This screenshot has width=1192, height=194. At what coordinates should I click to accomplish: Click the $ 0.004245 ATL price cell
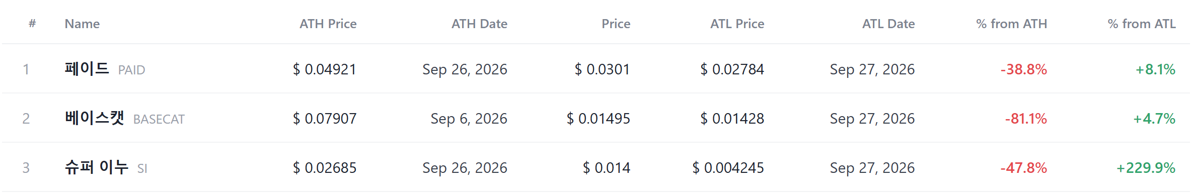point(728,168)
